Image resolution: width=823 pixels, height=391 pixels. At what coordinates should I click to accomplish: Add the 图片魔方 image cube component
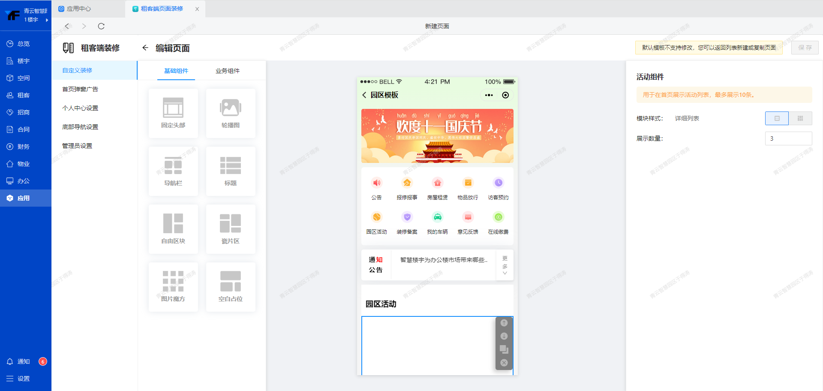click(173, 287)
